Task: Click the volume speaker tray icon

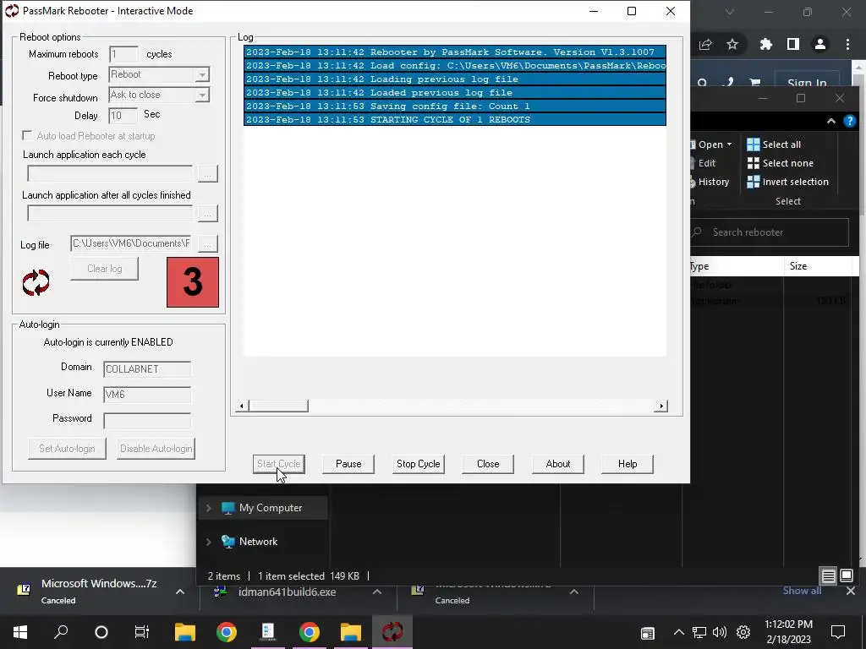Action: point(720,632)
